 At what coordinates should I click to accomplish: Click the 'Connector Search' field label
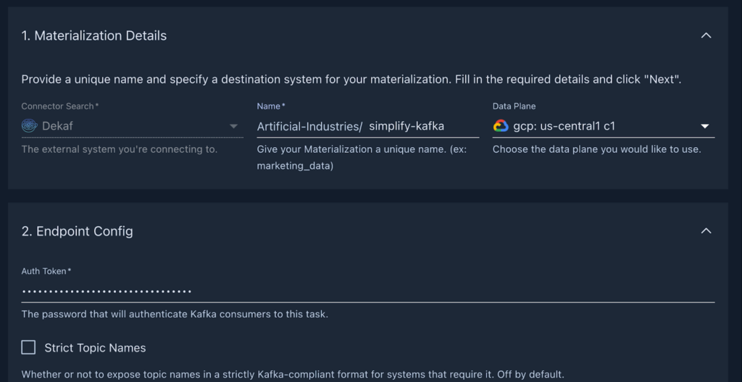[x=59, y=106]
